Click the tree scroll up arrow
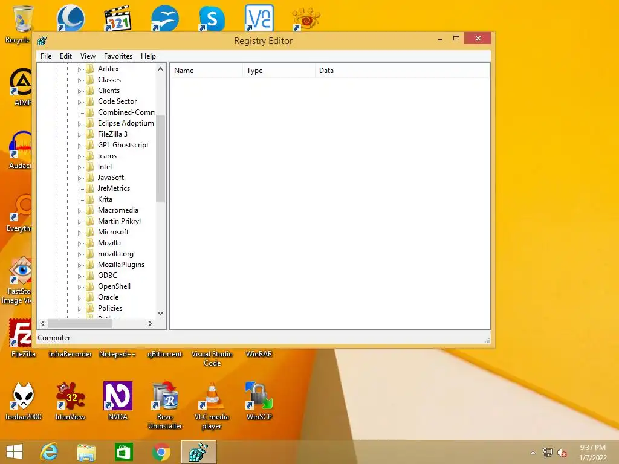 click(160, 69)
